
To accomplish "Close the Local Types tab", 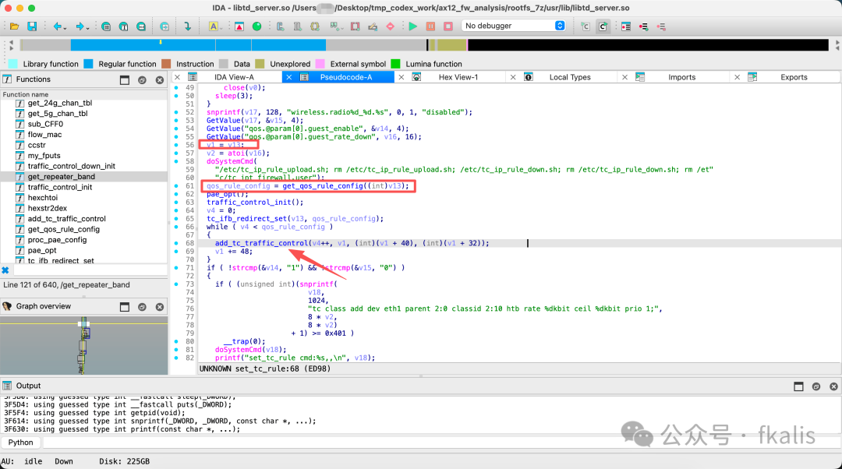I will pyautogui.click(x=513, y=77).
